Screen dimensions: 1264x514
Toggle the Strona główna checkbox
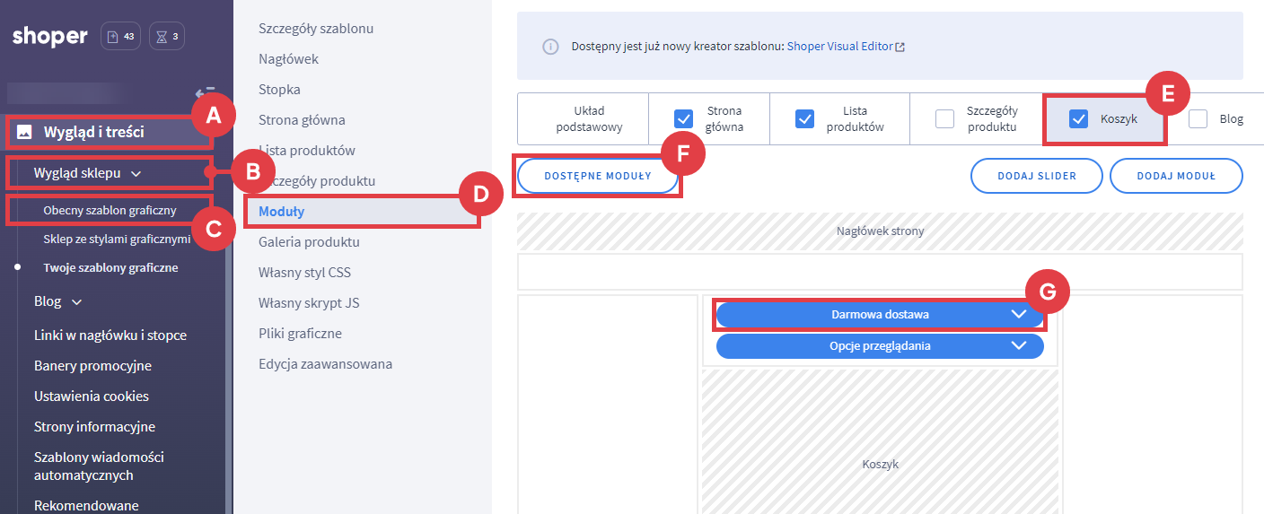point(684,118)
